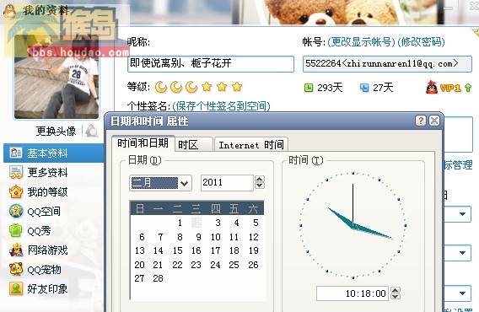
Task: Click the 昵称 nickname input field
Action: 211,64
